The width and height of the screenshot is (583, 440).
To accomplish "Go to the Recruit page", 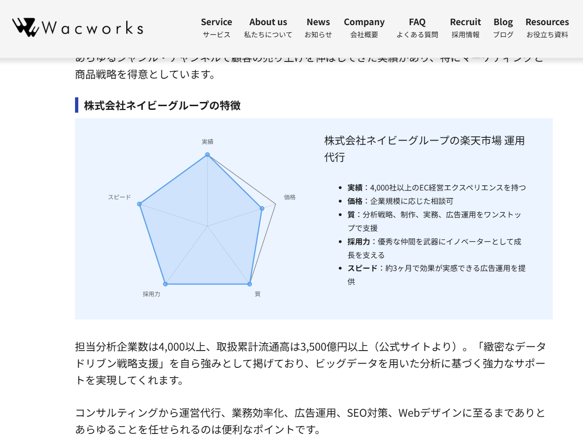I will pyautogui.click(x=466, y=28).
